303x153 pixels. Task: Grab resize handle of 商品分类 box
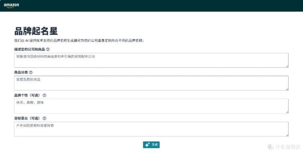pos(287,89)
